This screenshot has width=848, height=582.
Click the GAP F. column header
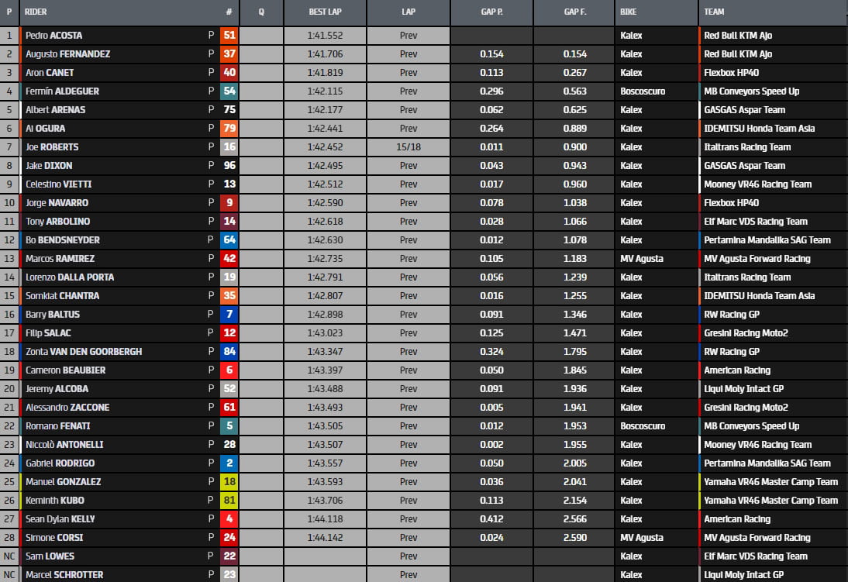click(575, 12)
